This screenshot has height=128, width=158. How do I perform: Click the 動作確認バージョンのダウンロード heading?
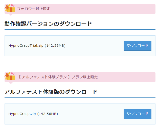48,24
